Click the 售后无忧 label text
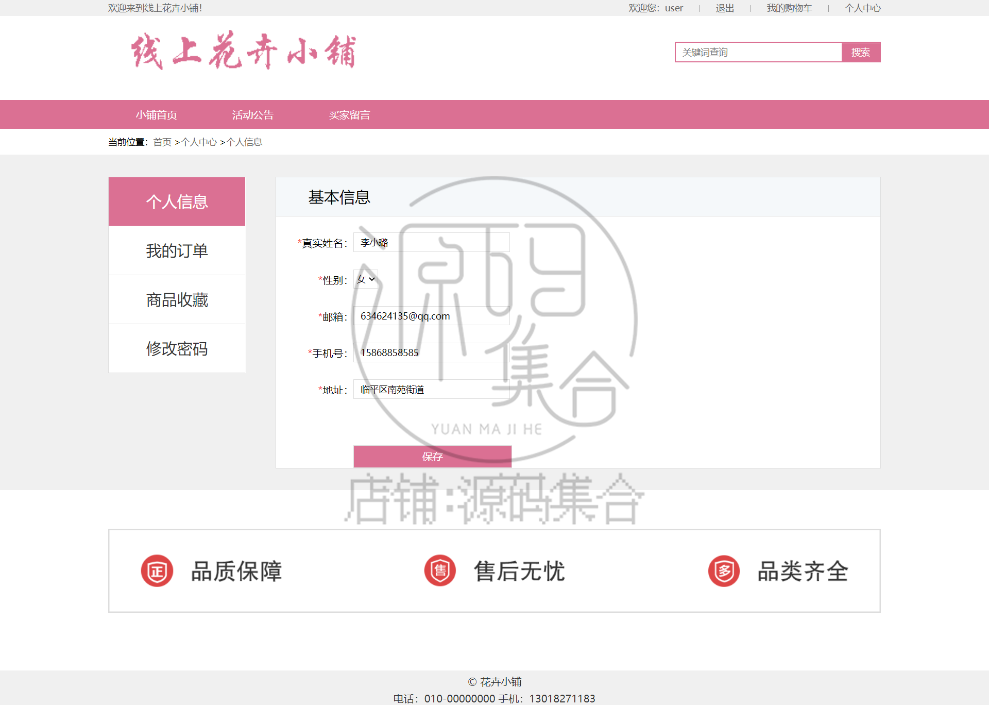 coord(519,571)
